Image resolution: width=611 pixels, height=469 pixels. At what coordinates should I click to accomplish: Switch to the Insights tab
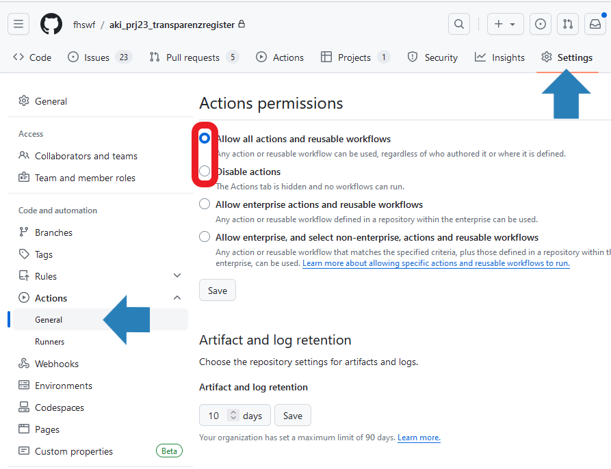click(500, 57)
